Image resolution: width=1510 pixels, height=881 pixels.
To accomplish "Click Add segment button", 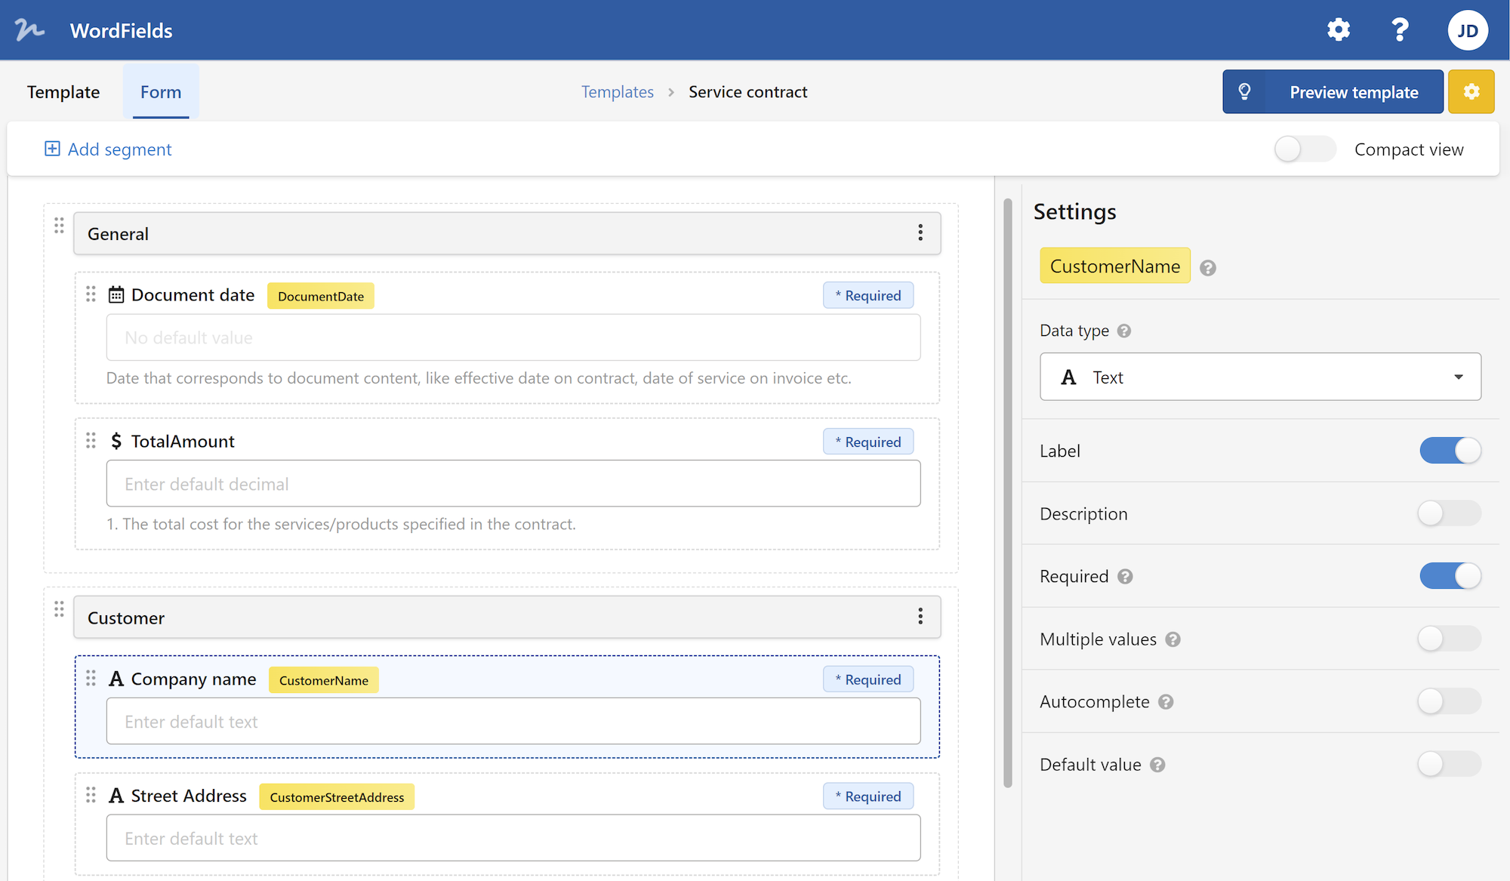I will coord(107,149).
